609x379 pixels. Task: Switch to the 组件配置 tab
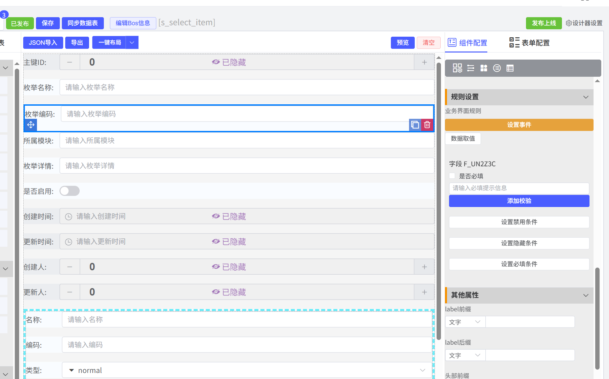point(468,43)
